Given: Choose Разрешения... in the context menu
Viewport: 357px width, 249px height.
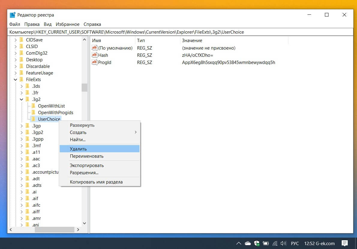Looking at the screenshot, I should 100,173.
